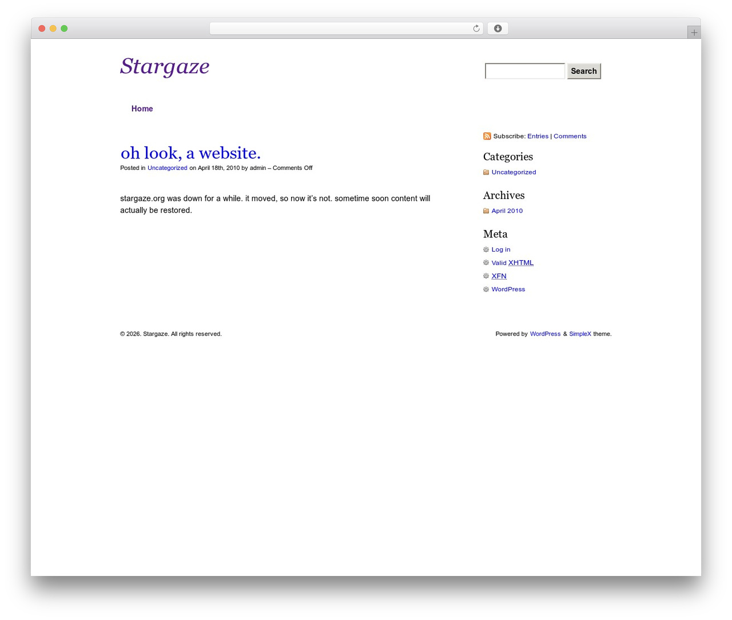The height and width of the screenshot is (620, 732).
Task: Click the "Comments Off" text in post meta
Action: [x=292, y=168]
